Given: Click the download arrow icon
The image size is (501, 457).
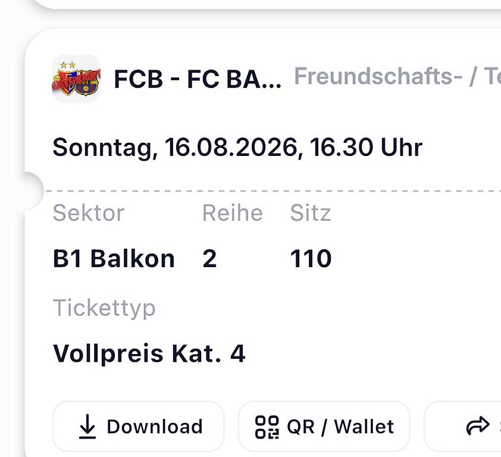Looking at the screenshot, I should pos(87,426).
